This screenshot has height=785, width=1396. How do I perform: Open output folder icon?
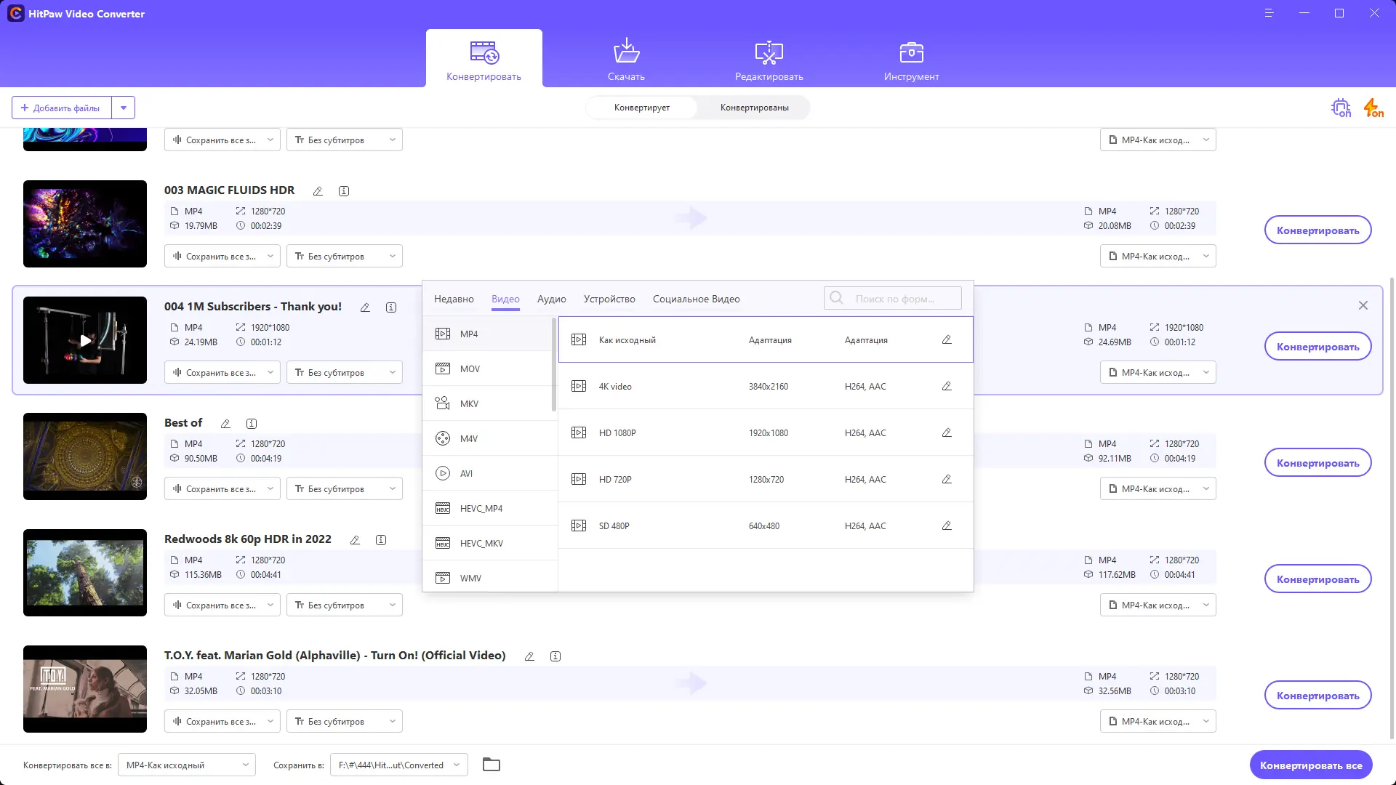[x=492, y=765]
